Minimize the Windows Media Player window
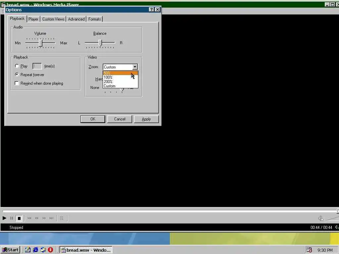The image size is (339, 254). point(327,4)
